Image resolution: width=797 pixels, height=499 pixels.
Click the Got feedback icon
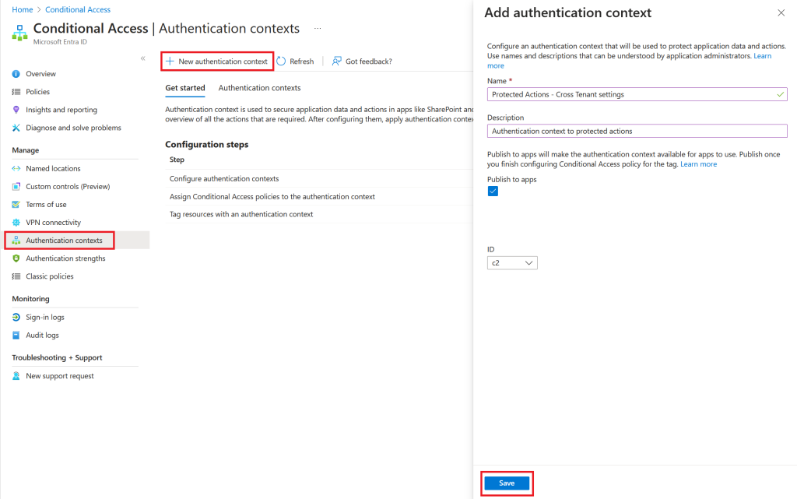pos(337,61)
